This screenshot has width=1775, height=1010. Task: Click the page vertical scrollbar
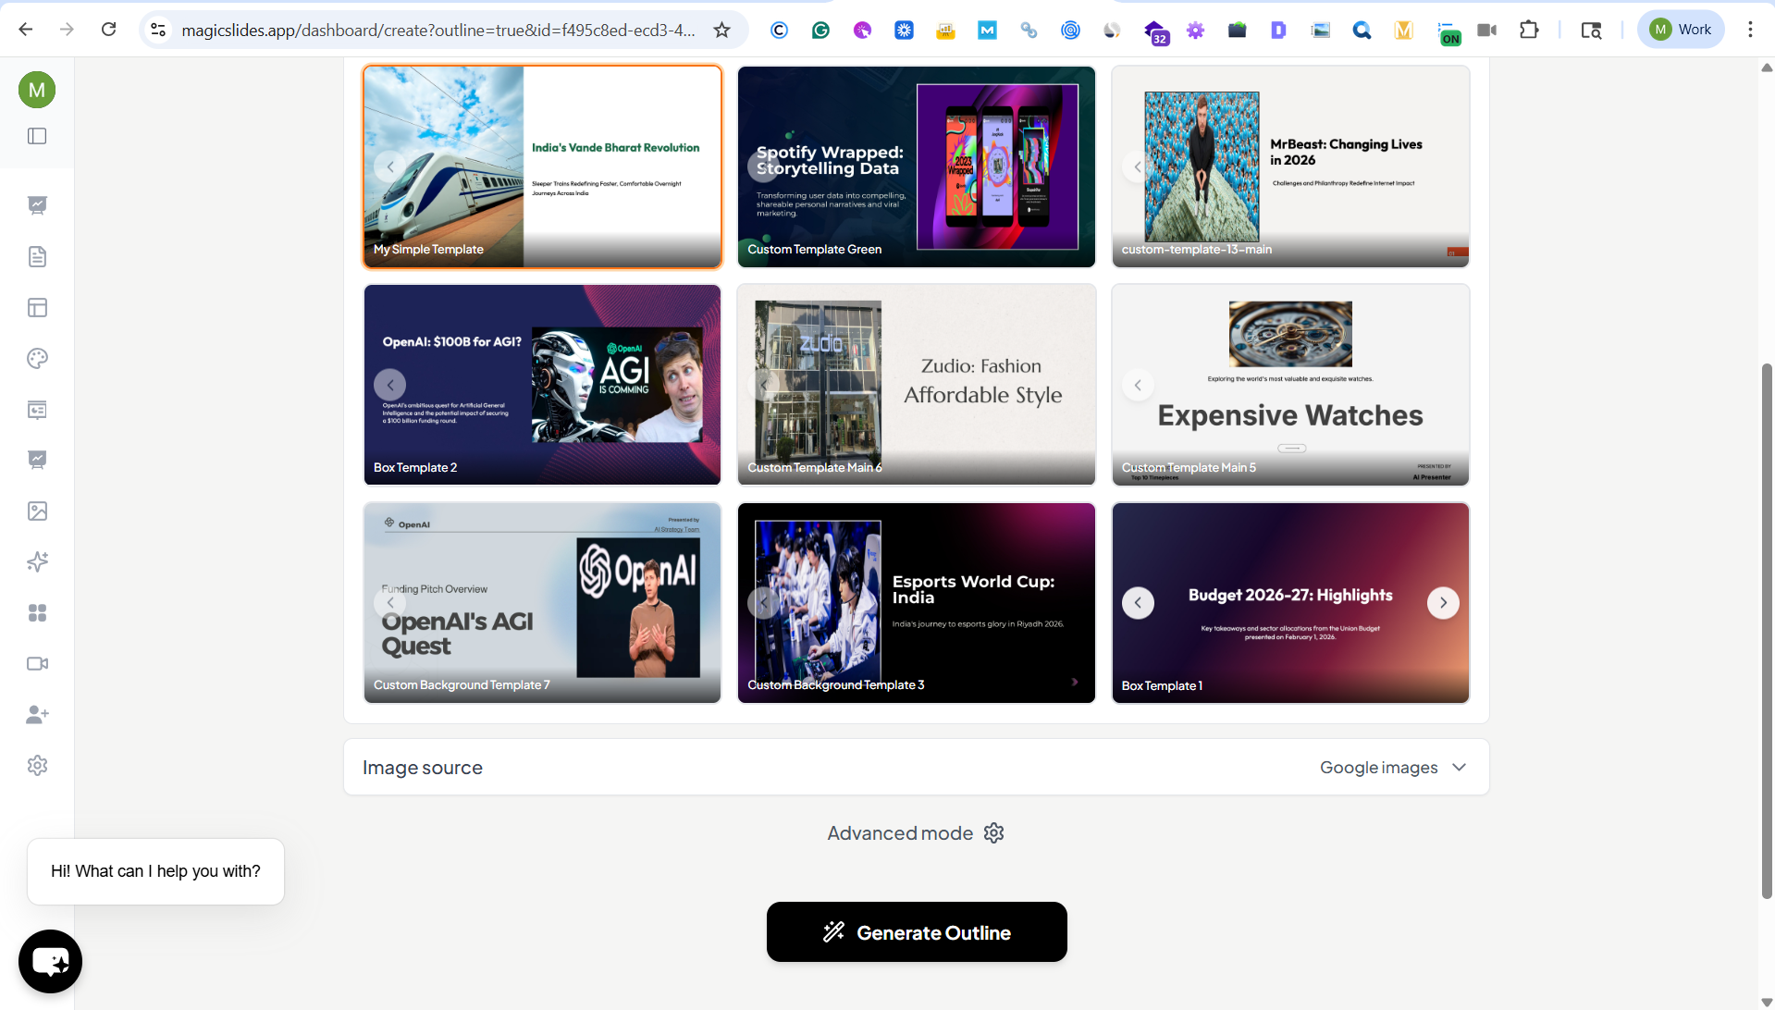click(x=1767, y=629)
